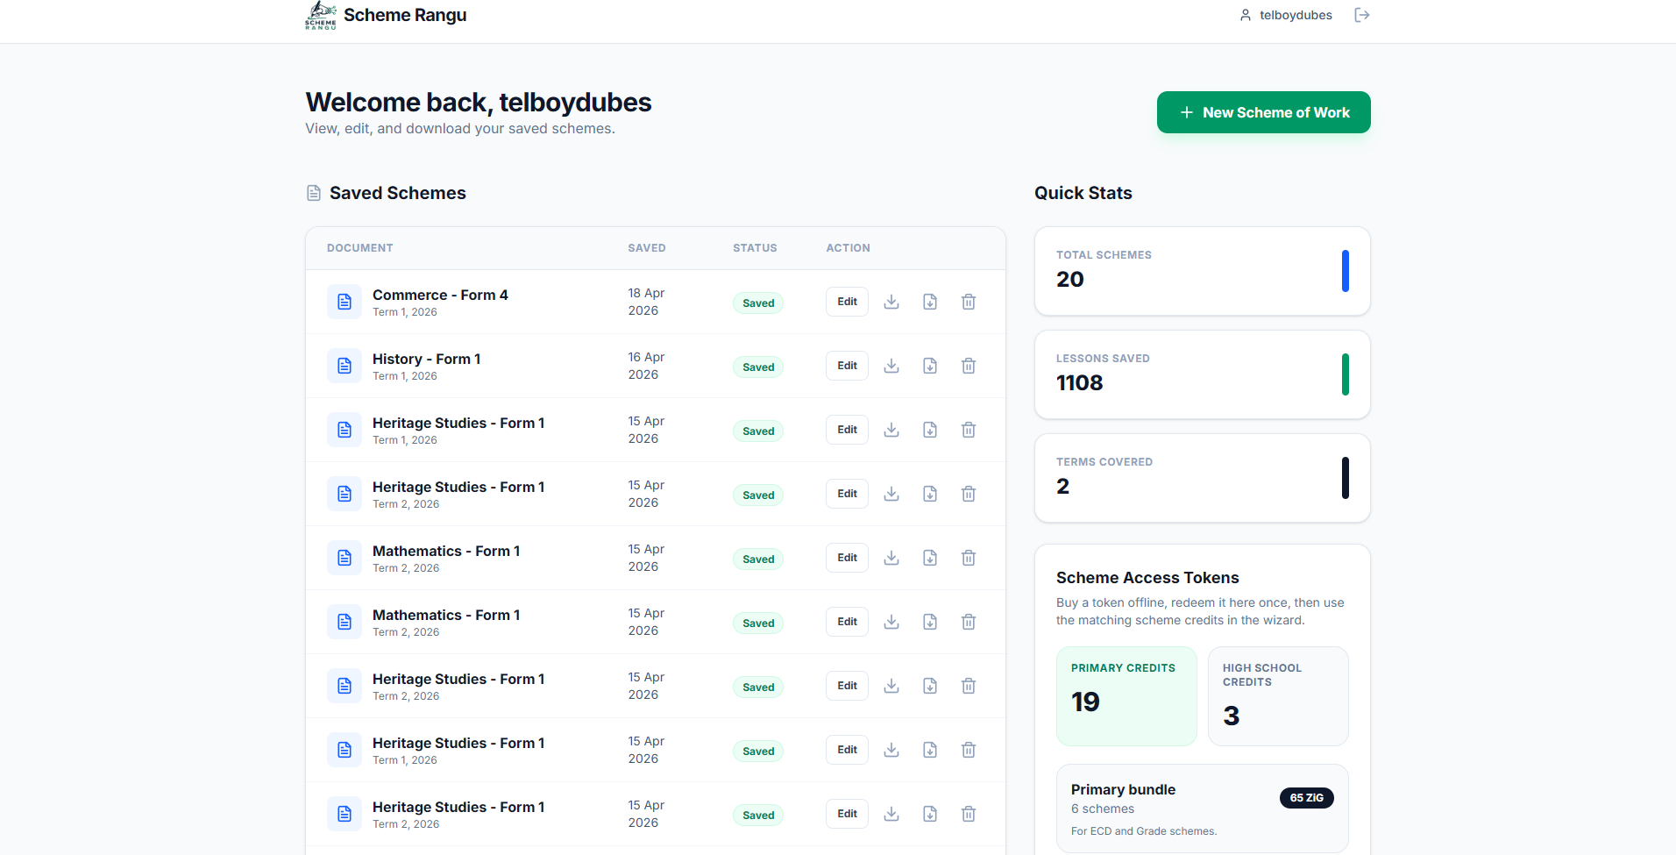
Task: Click the plus icon in New Scheme button
Action: pos(1186,112)
